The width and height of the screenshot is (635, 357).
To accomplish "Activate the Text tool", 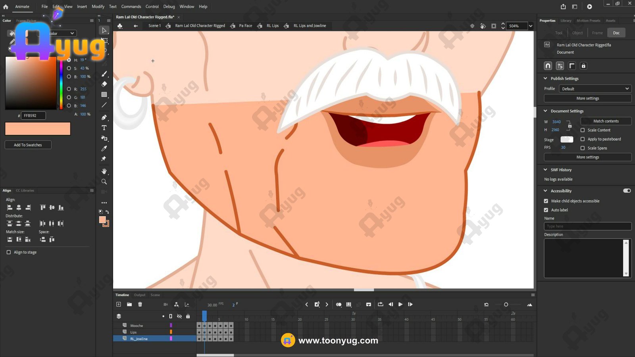I will point(104,128).
